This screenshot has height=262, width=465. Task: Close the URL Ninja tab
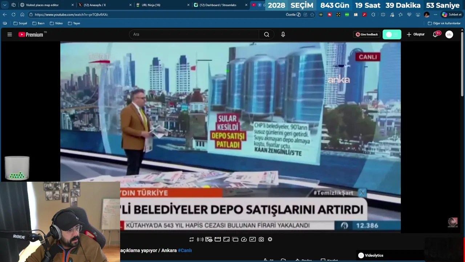pos(188,5)
